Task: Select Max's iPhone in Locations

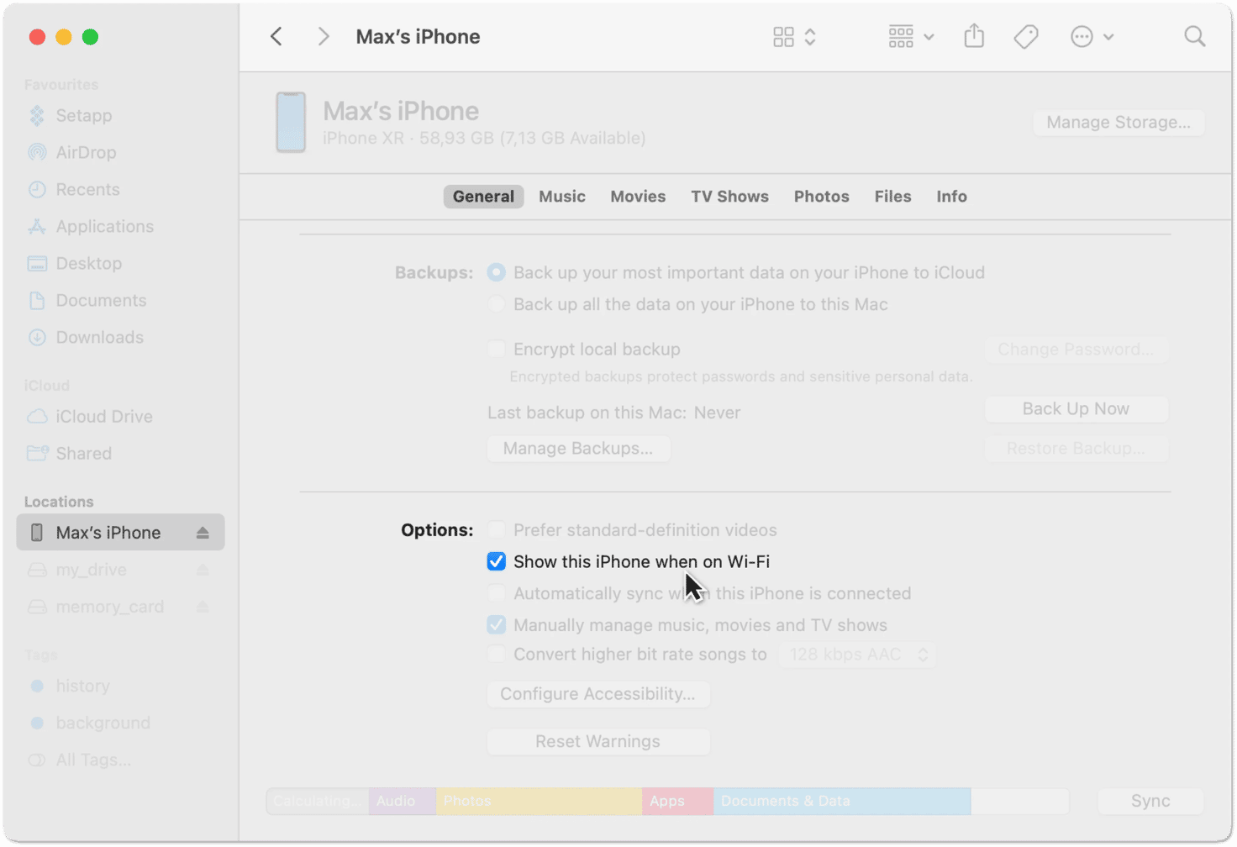Action: coord(120,533)
